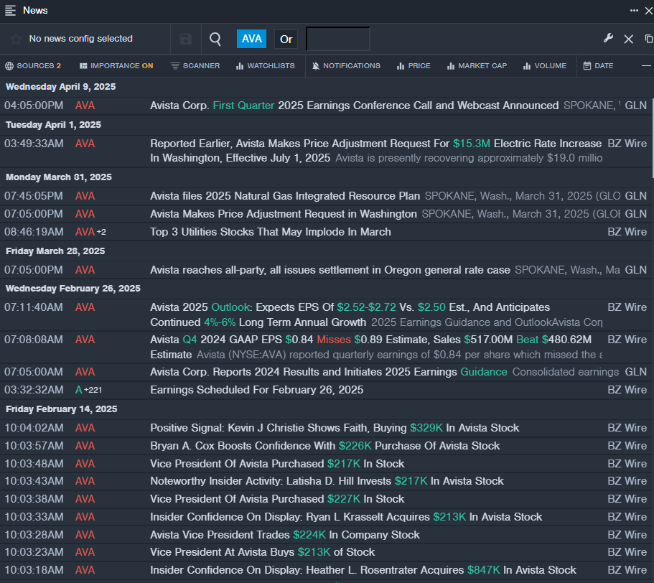Toggle the Notifications bell filter

[346, 66]
